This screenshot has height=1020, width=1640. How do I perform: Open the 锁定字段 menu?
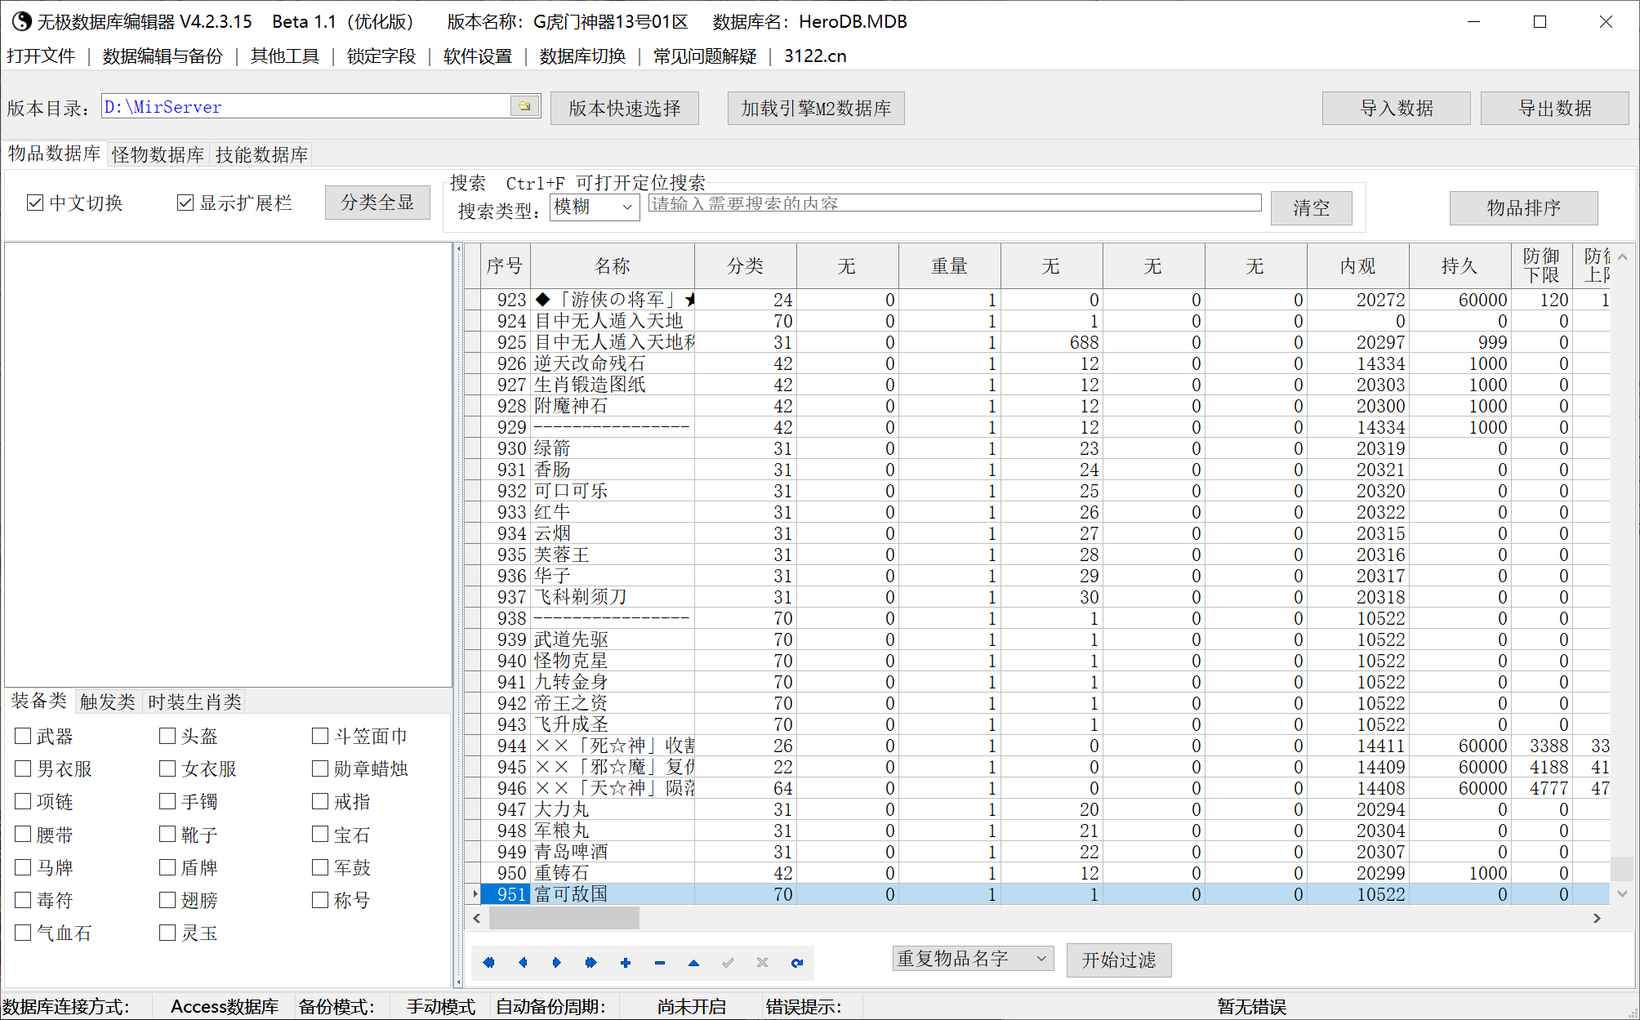[381, 56]
